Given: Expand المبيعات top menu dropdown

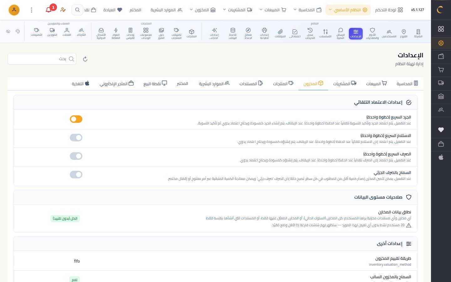Looking at the screenshot, I should point(272,10).
